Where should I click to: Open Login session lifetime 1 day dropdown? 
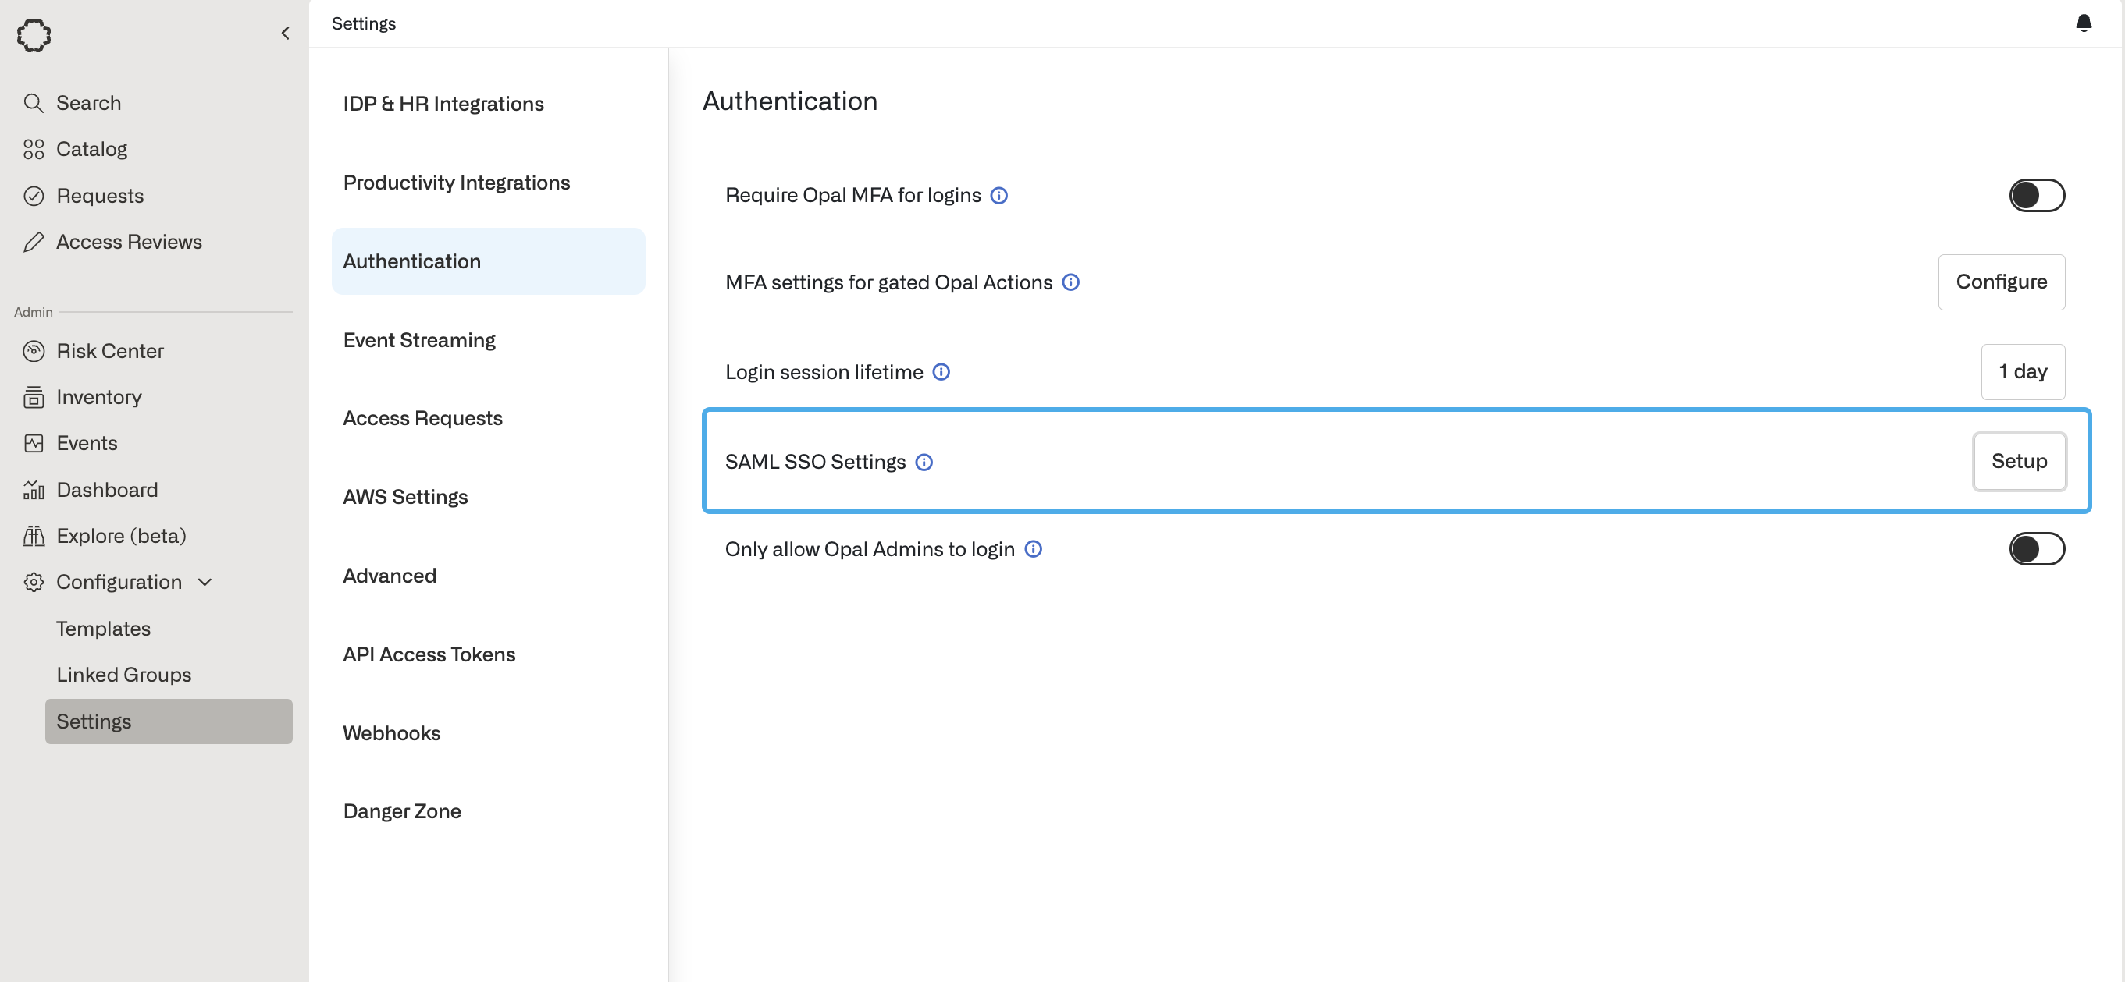pos(2022,372)
